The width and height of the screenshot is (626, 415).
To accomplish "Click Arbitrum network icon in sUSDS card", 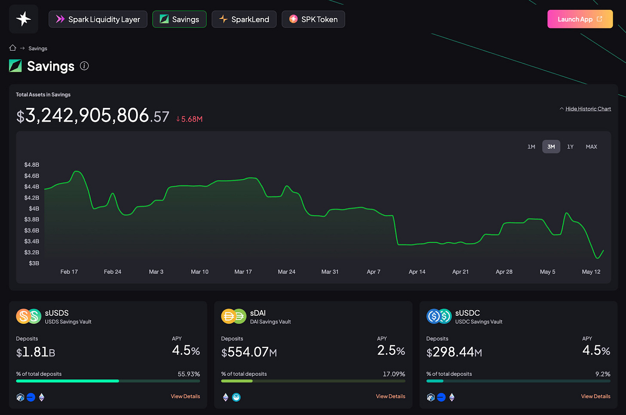I will click(x=20, y=397).
